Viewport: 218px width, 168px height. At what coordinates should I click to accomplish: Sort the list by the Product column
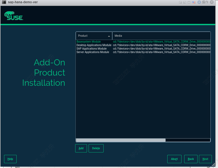pyautogui.click(x=94, y=36)
